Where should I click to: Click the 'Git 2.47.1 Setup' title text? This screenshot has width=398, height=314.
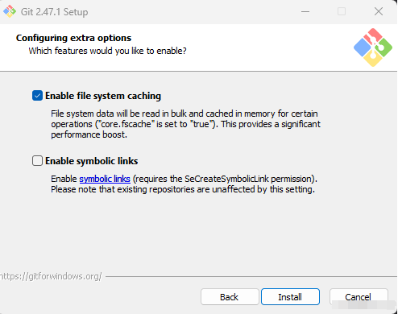pos(54,12)
